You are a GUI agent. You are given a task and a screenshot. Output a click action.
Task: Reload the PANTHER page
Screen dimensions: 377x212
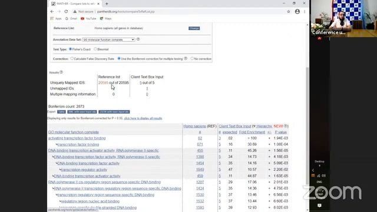click(x=66, y=11)
